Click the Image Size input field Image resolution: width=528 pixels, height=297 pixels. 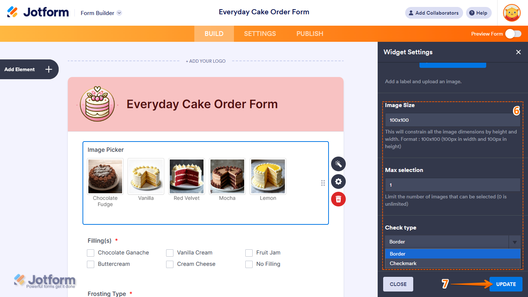click(452, 120)
